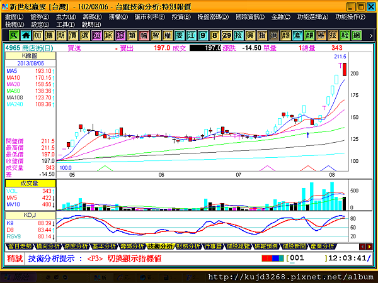Open the 檢視(V) menu
Viewport: 378px width, 283px height.
14,25
